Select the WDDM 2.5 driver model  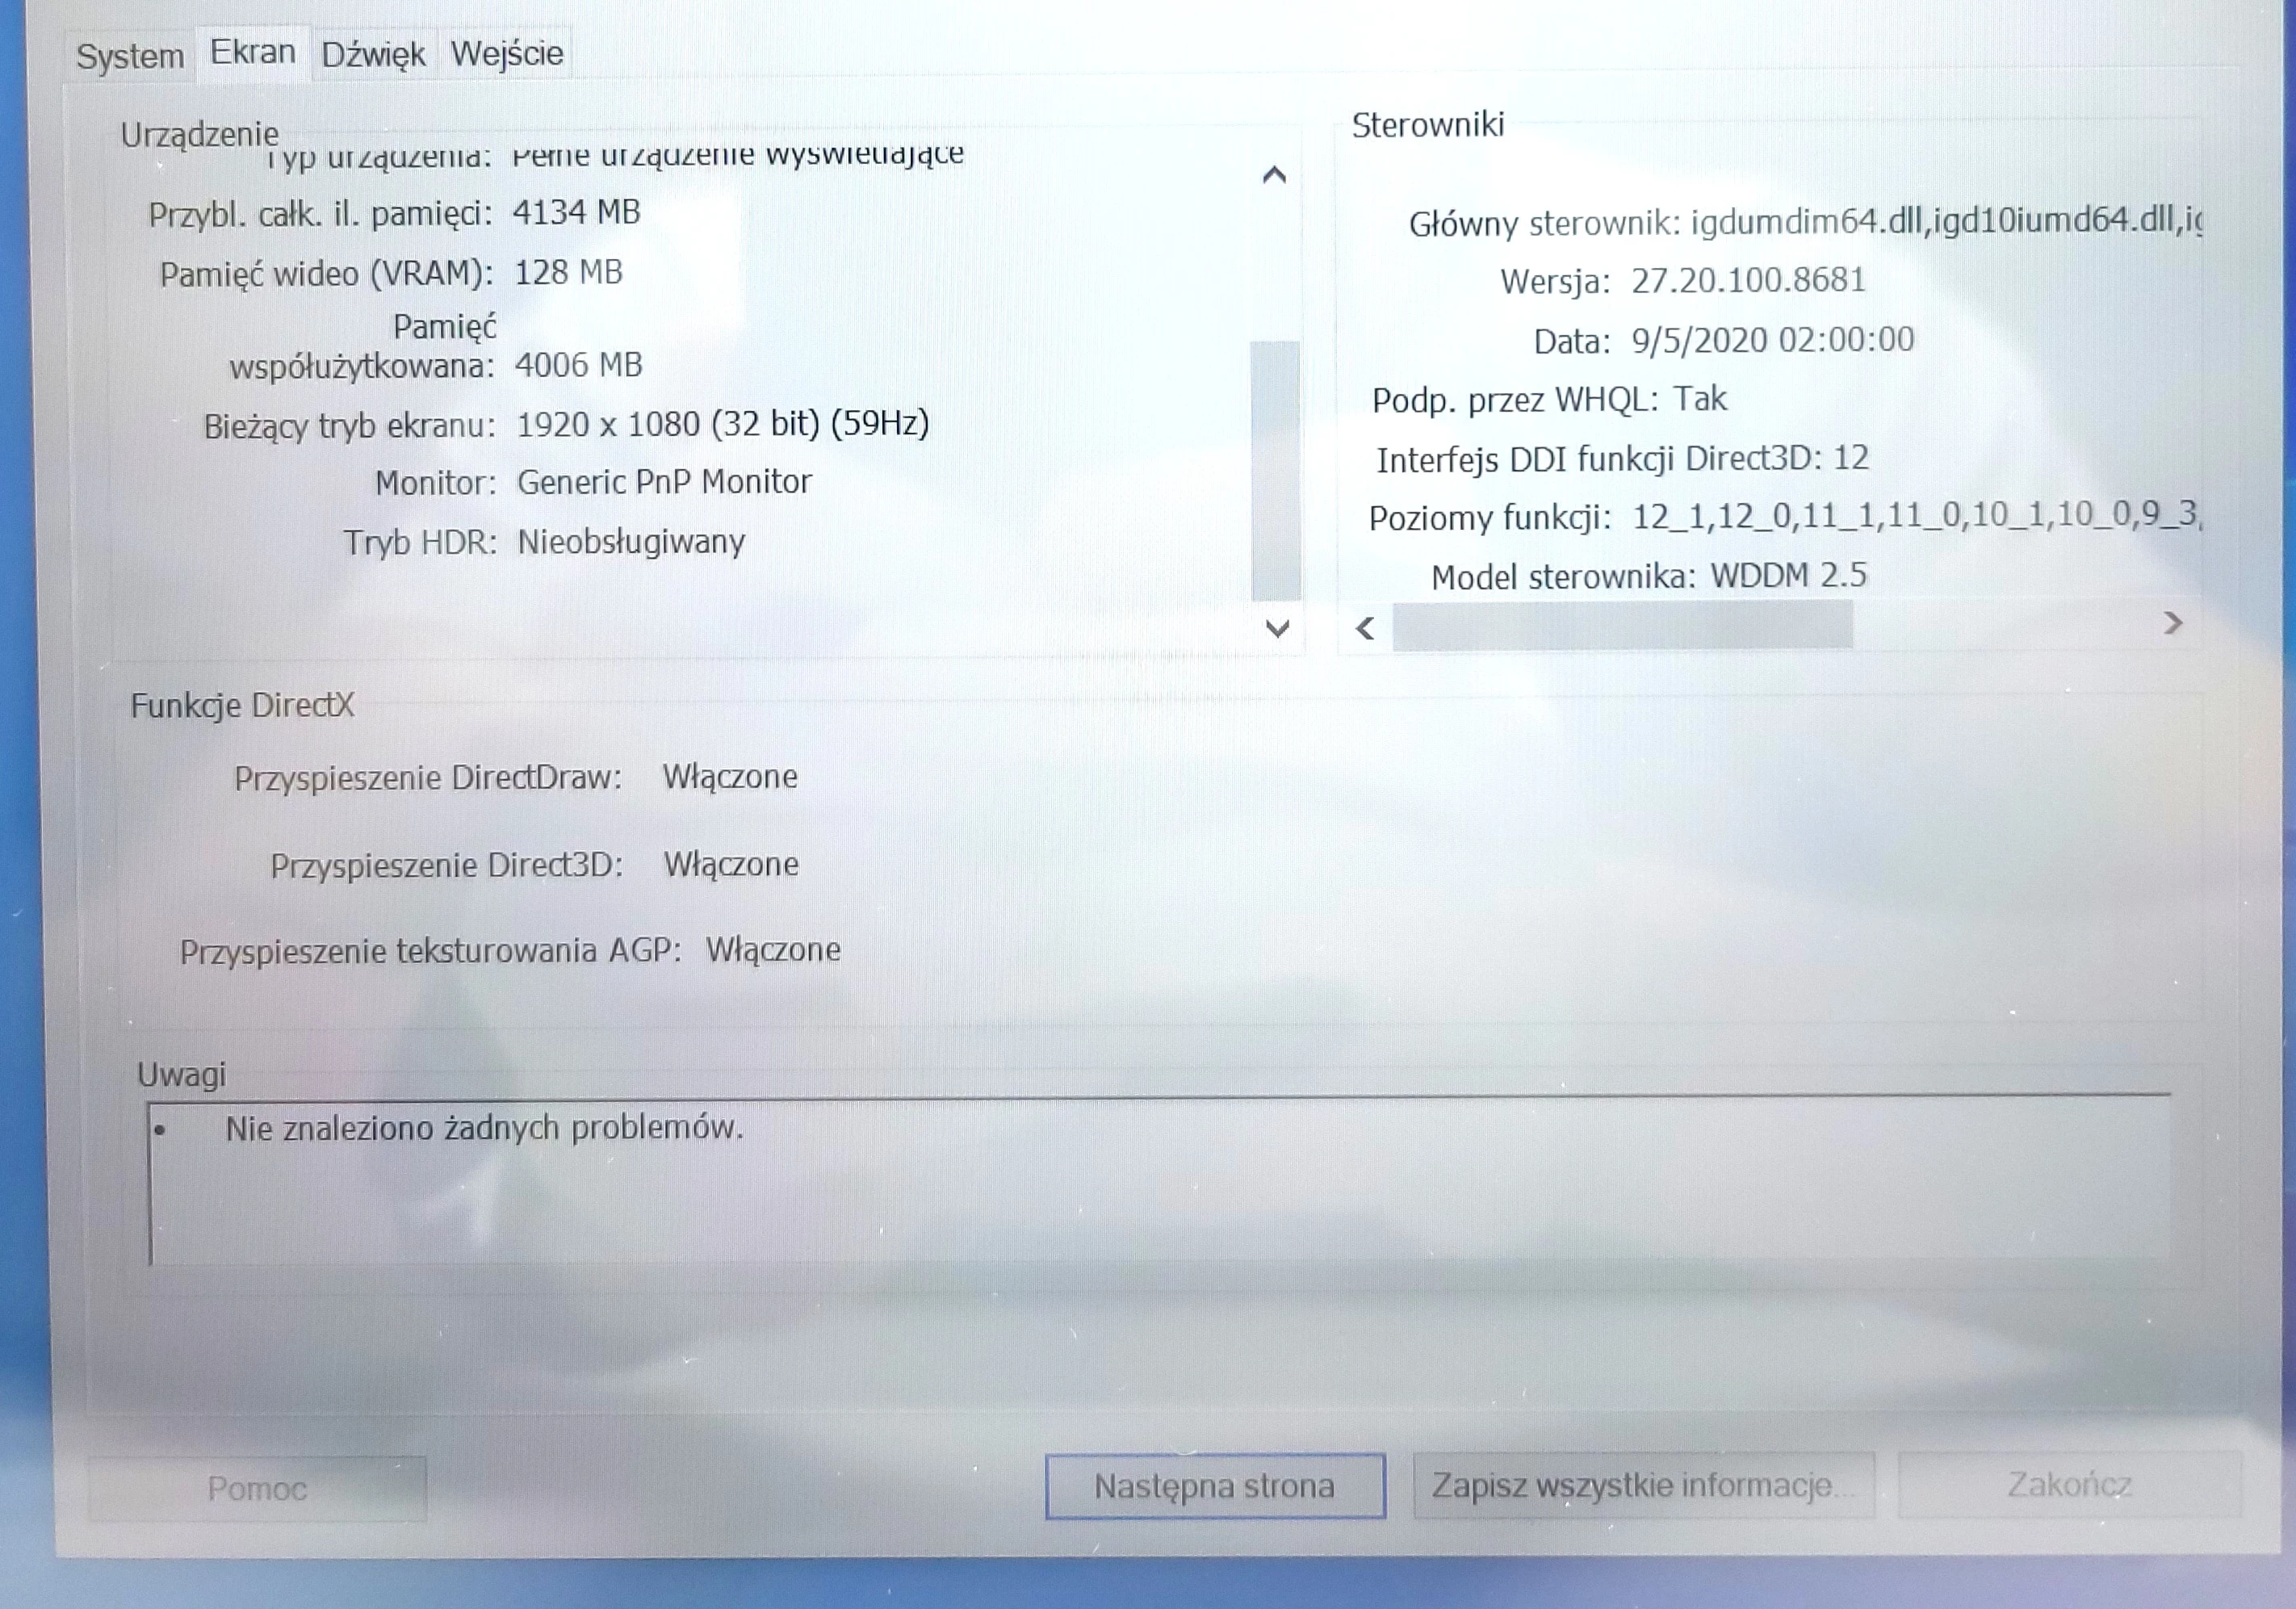(1789, 575)
